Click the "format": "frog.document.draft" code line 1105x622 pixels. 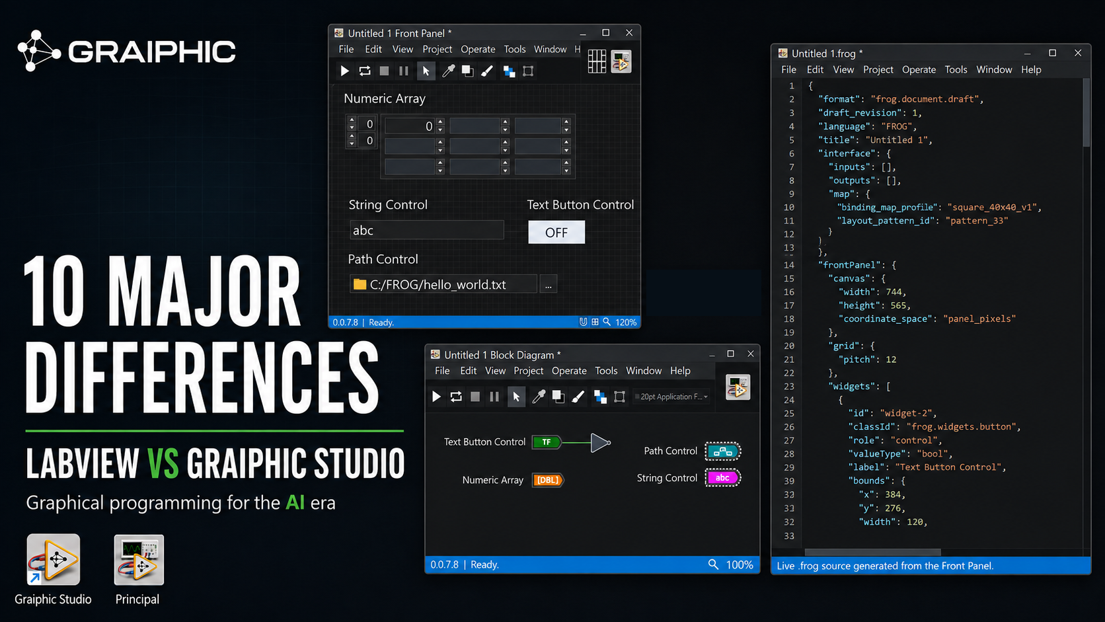(x=901, y=99)
